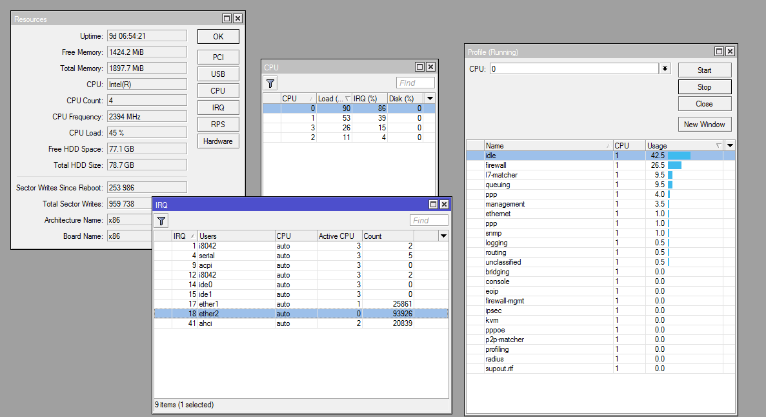Select the firewall row in Profile list
This screenshot has height=417, width=766.
549,165
